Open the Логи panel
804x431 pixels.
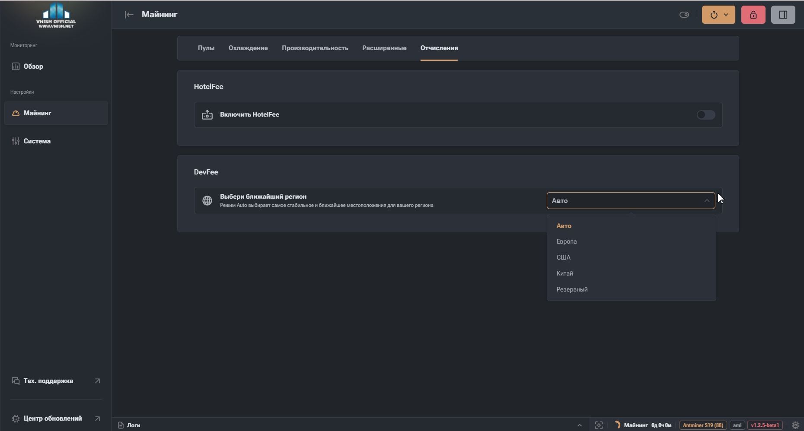click(x=129, y=425)
